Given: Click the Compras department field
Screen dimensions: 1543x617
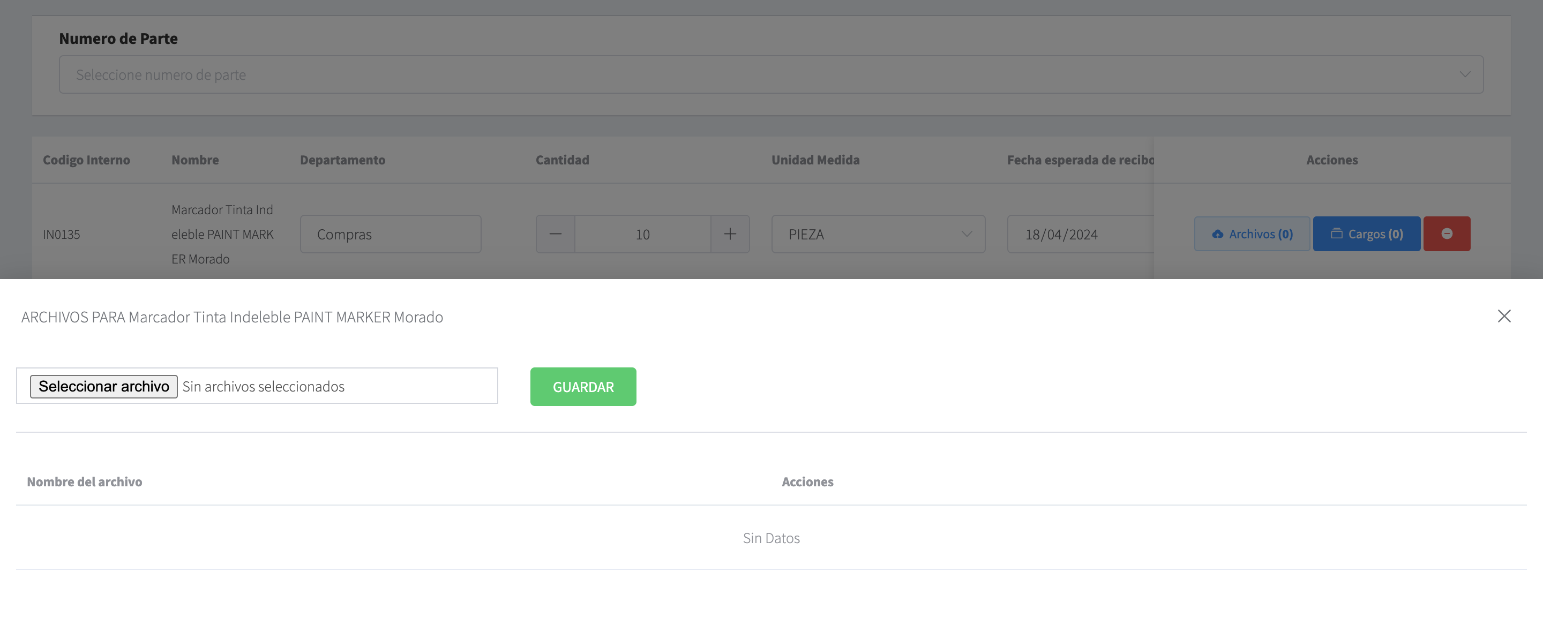Looking at the screenshot, I should [x=390, y=234].
